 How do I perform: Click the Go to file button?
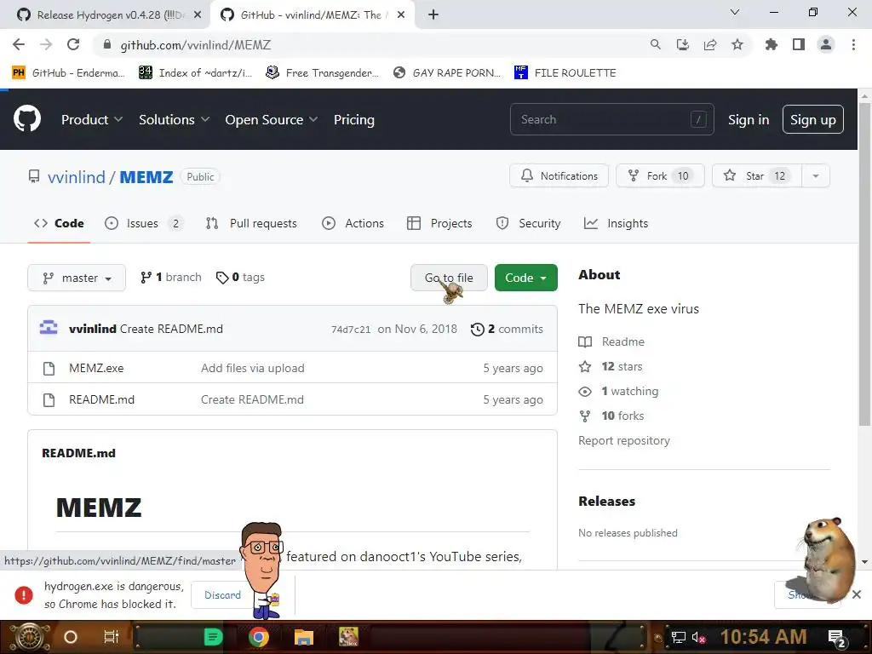click(x=449, y=278)
